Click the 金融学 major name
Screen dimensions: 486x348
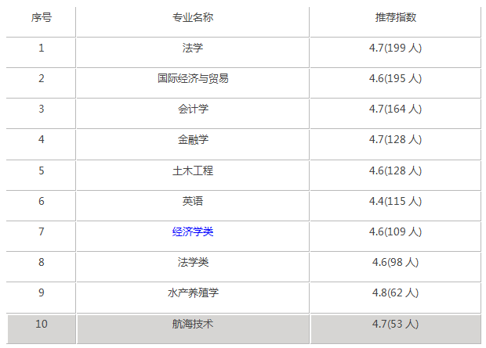click(192, 139)
